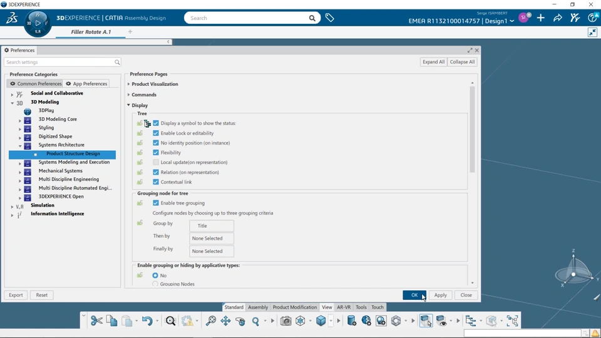Image resolution: width=601 pixels, height=338 pixels.
Task: Switch to the App Preferences tab
Action: coord(86,83)
